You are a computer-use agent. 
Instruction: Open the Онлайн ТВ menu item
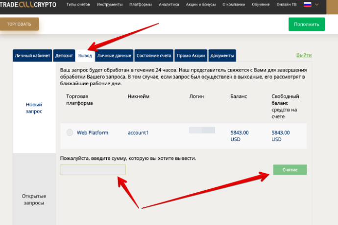tap(287, 4)
